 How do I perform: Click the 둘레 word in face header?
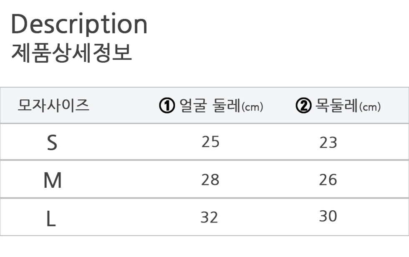(226, 106)
